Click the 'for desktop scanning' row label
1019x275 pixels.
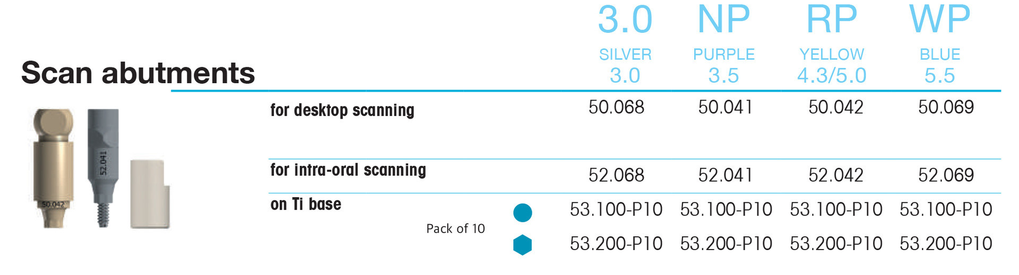[x=342, y=110]
